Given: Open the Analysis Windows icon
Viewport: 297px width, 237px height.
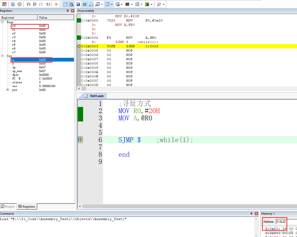Looking at the screenshot, I should point(127,4).
